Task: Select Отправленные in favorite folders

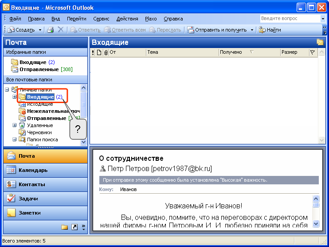Action: tap(42, 69)
